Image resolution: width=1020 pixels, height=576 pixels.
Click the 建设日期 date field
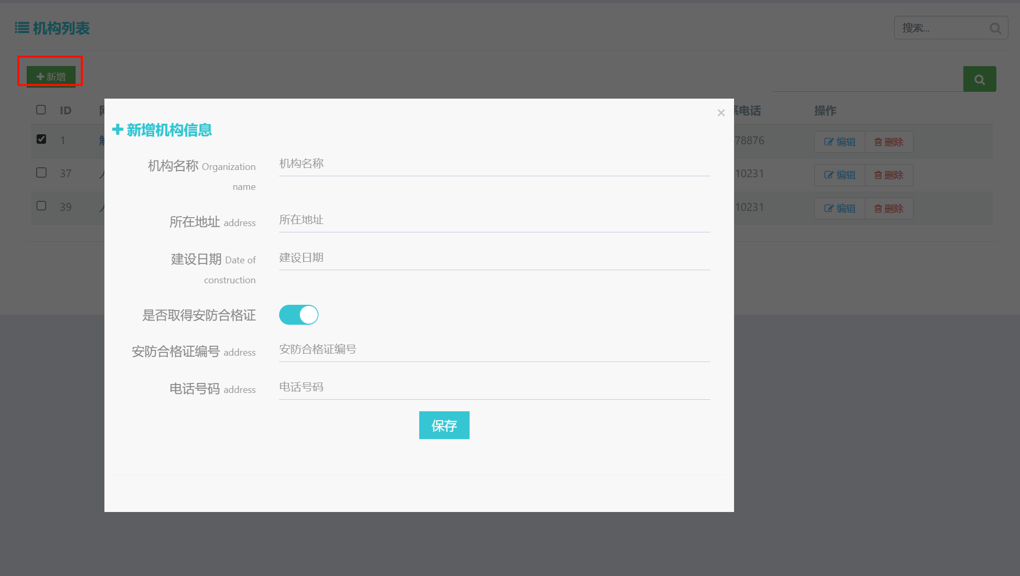click(494, 258)
